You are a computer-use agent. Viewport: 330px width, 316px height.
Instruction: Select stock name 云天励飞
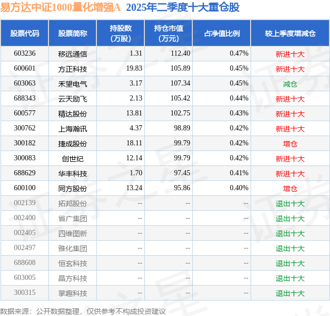coord(73,99)
